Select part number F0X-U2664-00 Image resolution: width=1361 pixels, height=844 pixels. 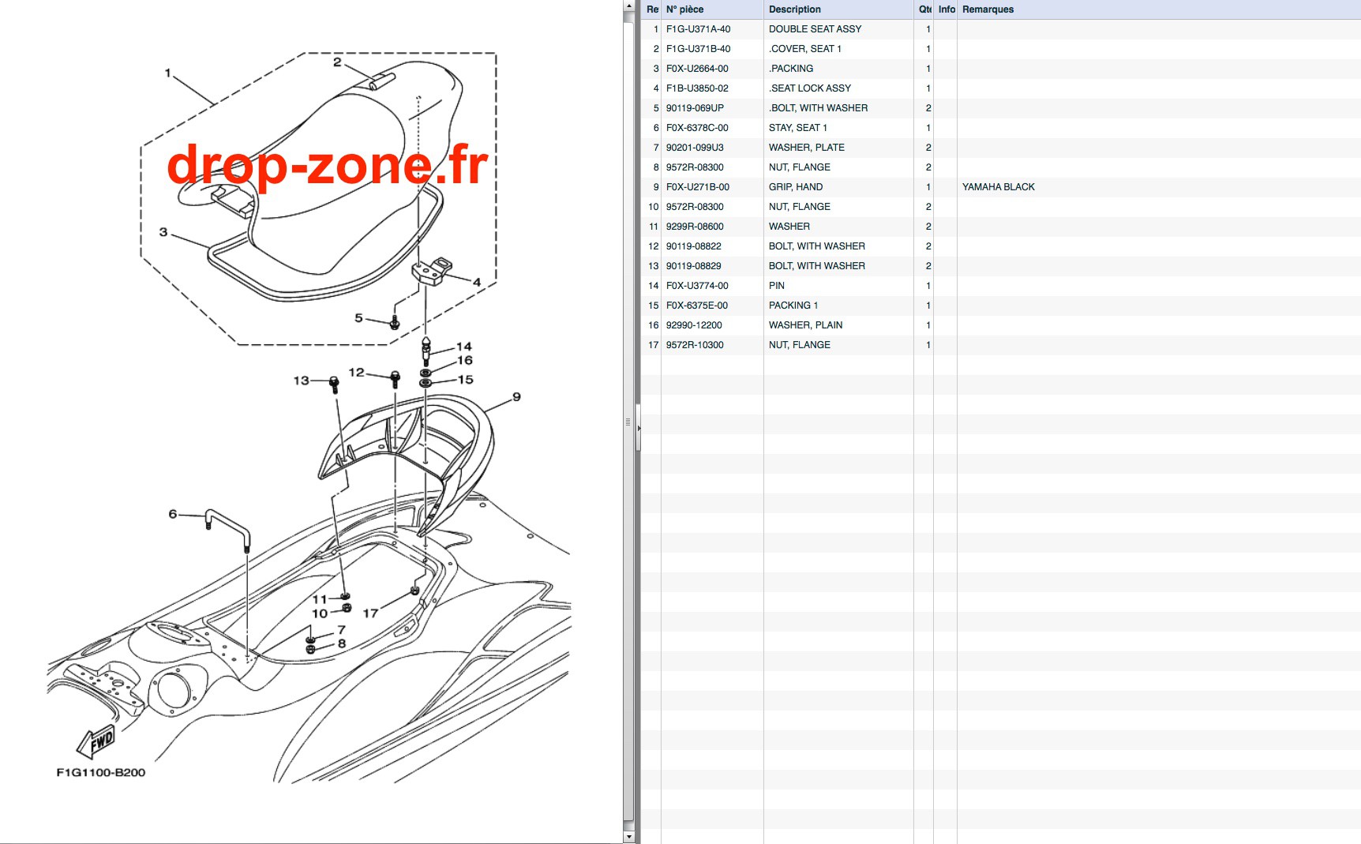point(697,69)
